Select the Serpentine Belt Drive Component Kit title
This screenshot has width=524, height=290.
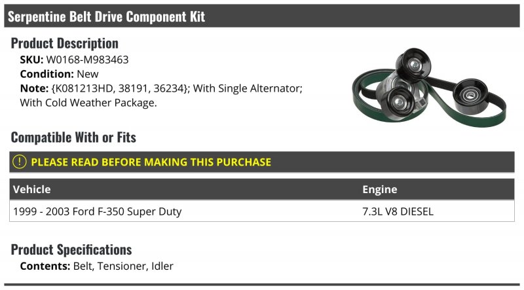tap(106, 16)
